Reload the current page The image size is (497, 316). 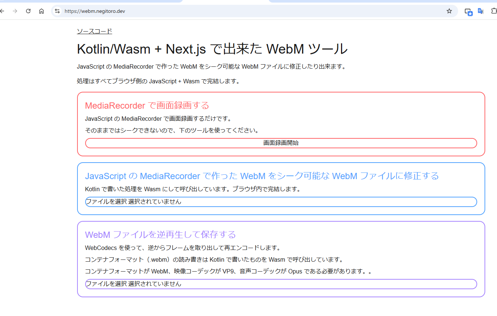click(28, 11)
